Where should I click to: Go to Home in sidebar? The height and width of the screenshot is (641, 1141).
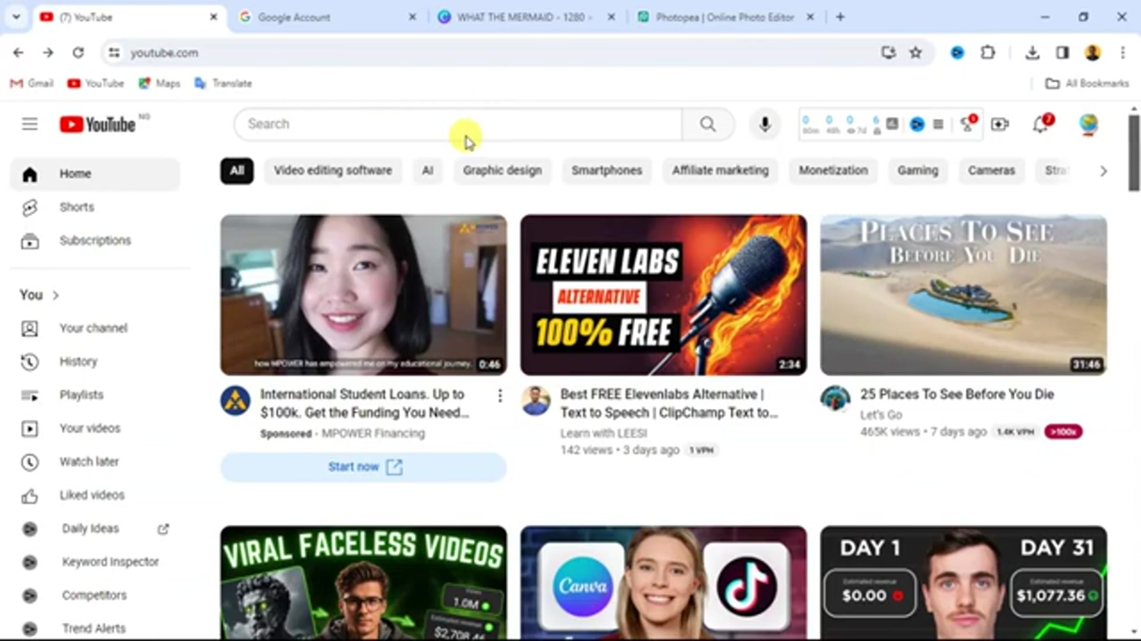pos(95,174)
